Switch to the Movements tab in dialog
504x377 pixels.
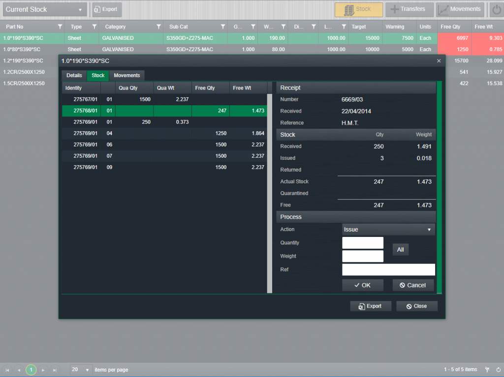(127, 75)
